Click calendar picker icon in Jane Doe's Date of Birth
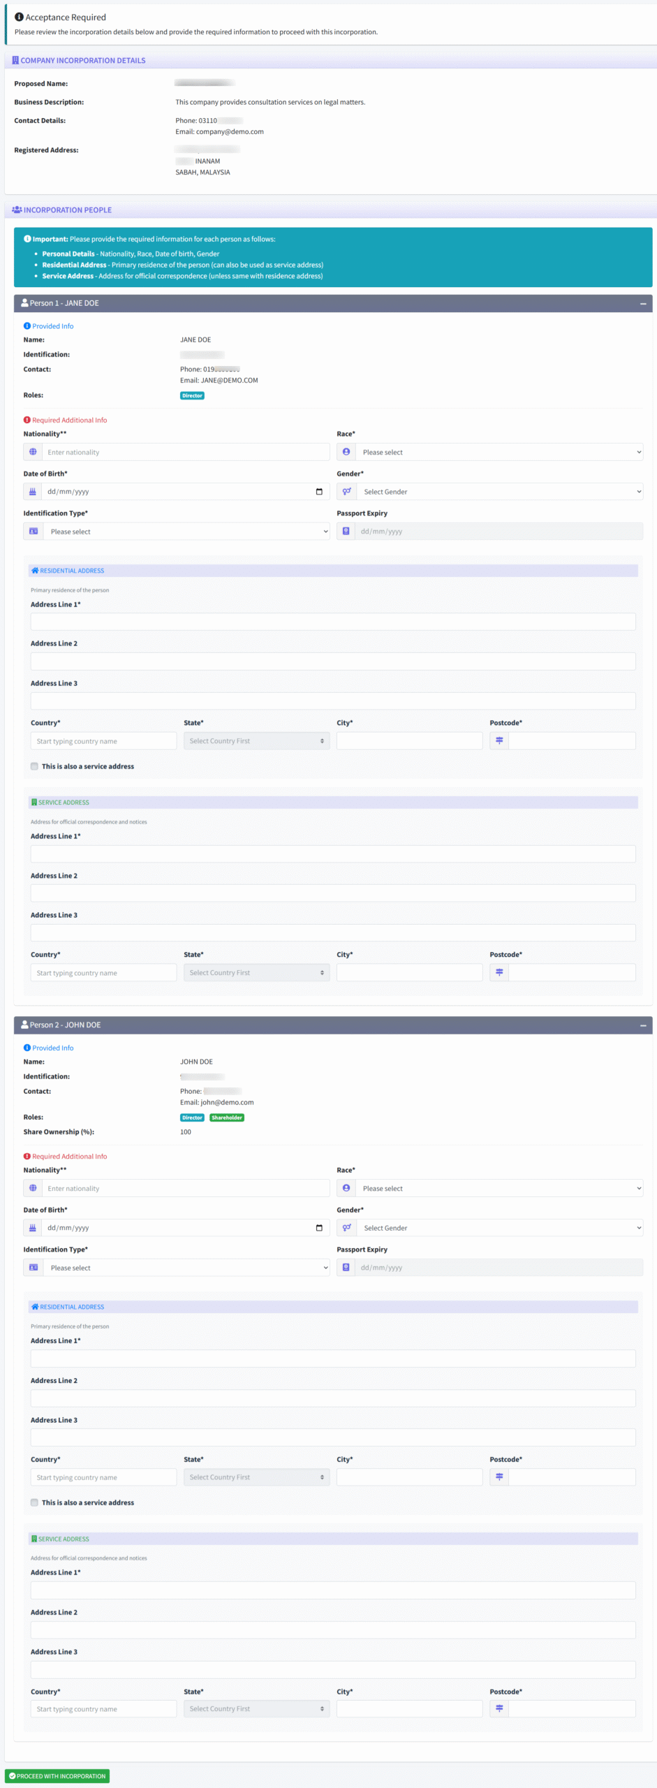Image resolution: width=657 pixels, height=1788 pixels. tap(319, 492)
